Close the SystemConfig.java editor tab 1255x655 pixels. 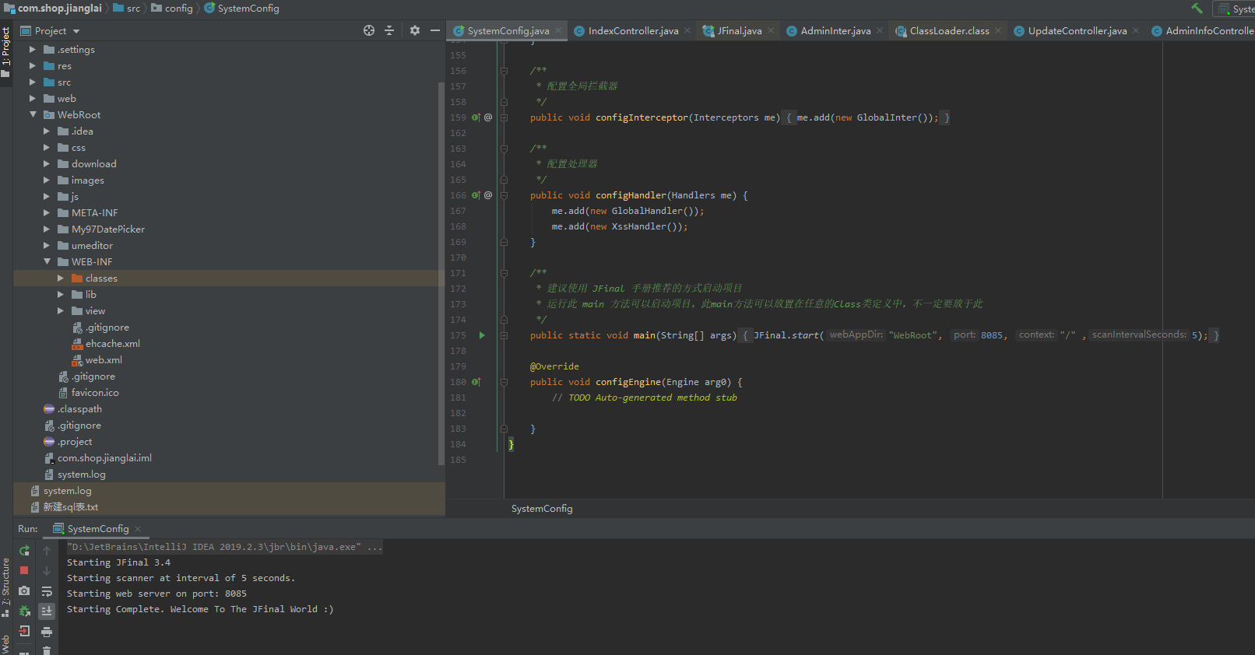click(558, 31)
